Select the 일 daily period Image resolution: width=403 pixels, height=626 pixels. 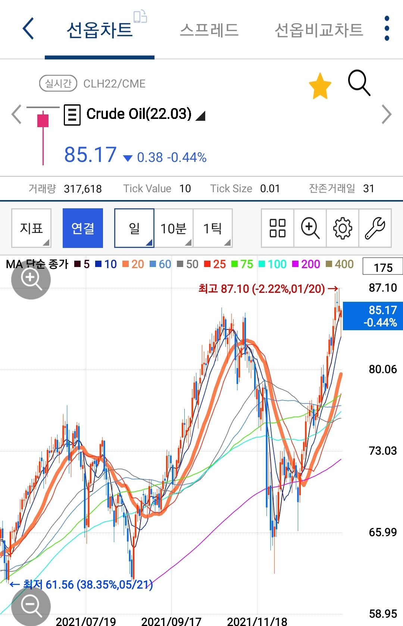pyautogui.click(x=134, y=228)
